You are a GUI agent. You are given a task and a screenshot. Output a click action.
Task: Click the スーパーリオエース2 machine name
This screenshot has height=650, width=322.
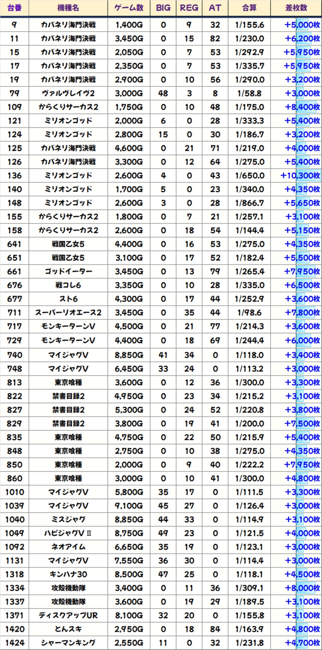[68, 313]
